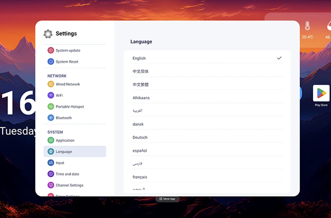
Task: Click the Application icon in sidebar
Action: click(x=51, y=140)
